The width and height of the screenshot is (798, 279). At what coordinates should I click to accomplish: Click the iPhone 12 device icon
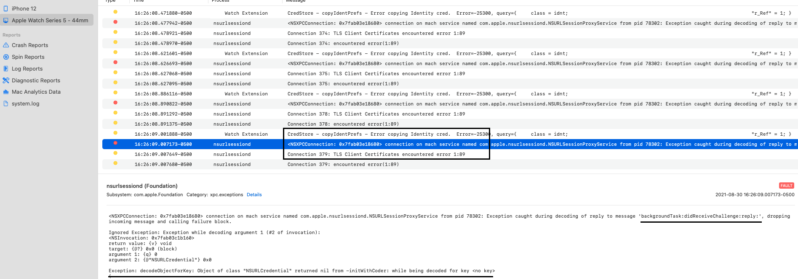[6, 8]
